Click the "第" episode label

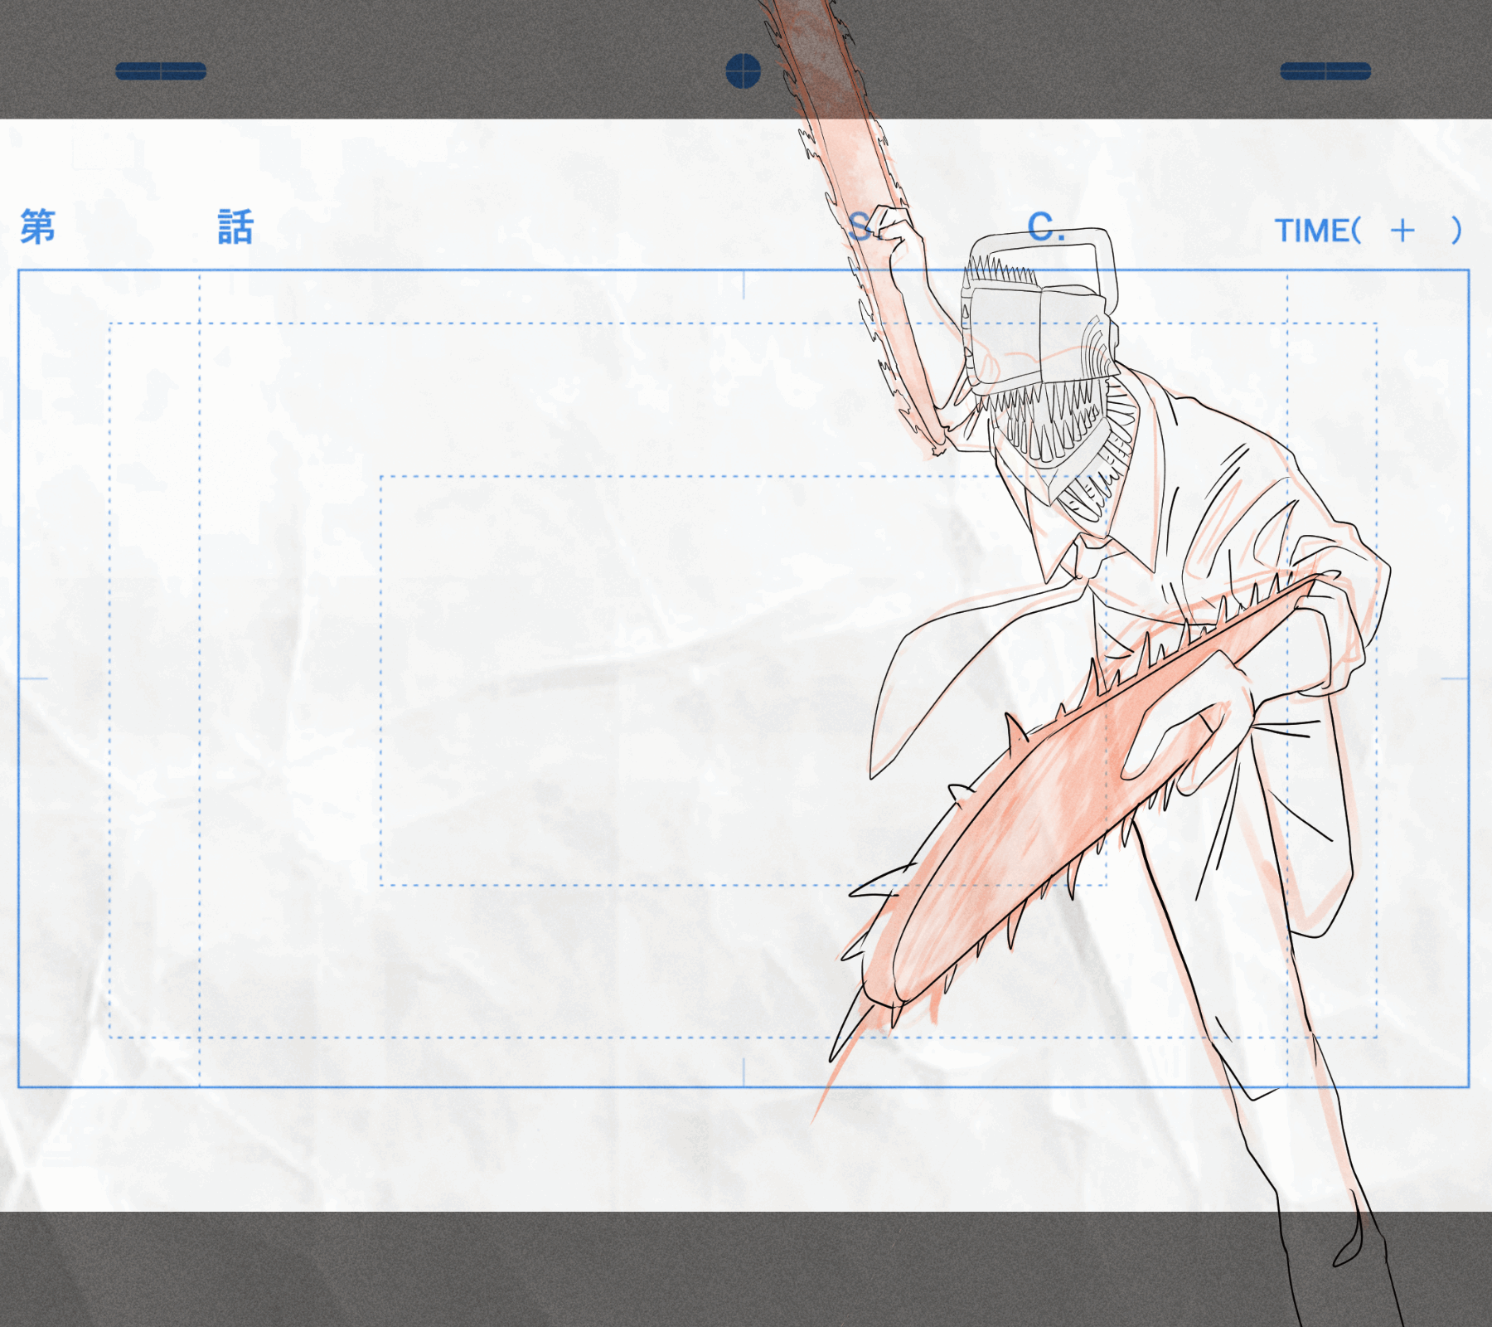(x=38, y=226)
